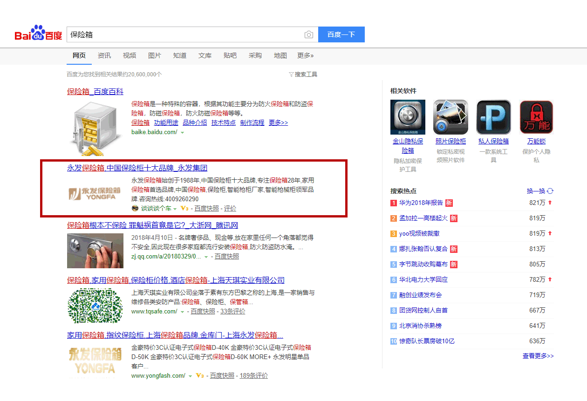587x401 pixels.
Task: Open the 品种介绍 sub-link
Action: [195, 122]
